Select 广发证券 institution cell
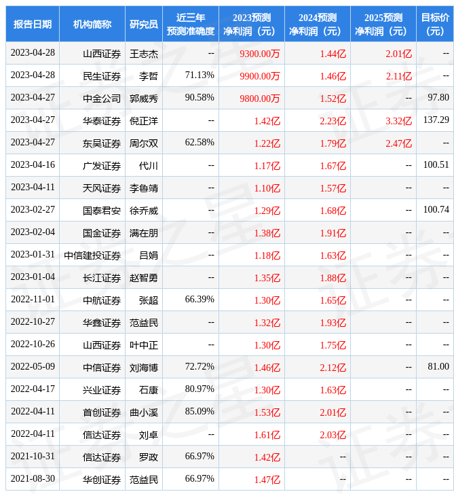The width and height of the screenshot is (454, 496). (92, 166)
